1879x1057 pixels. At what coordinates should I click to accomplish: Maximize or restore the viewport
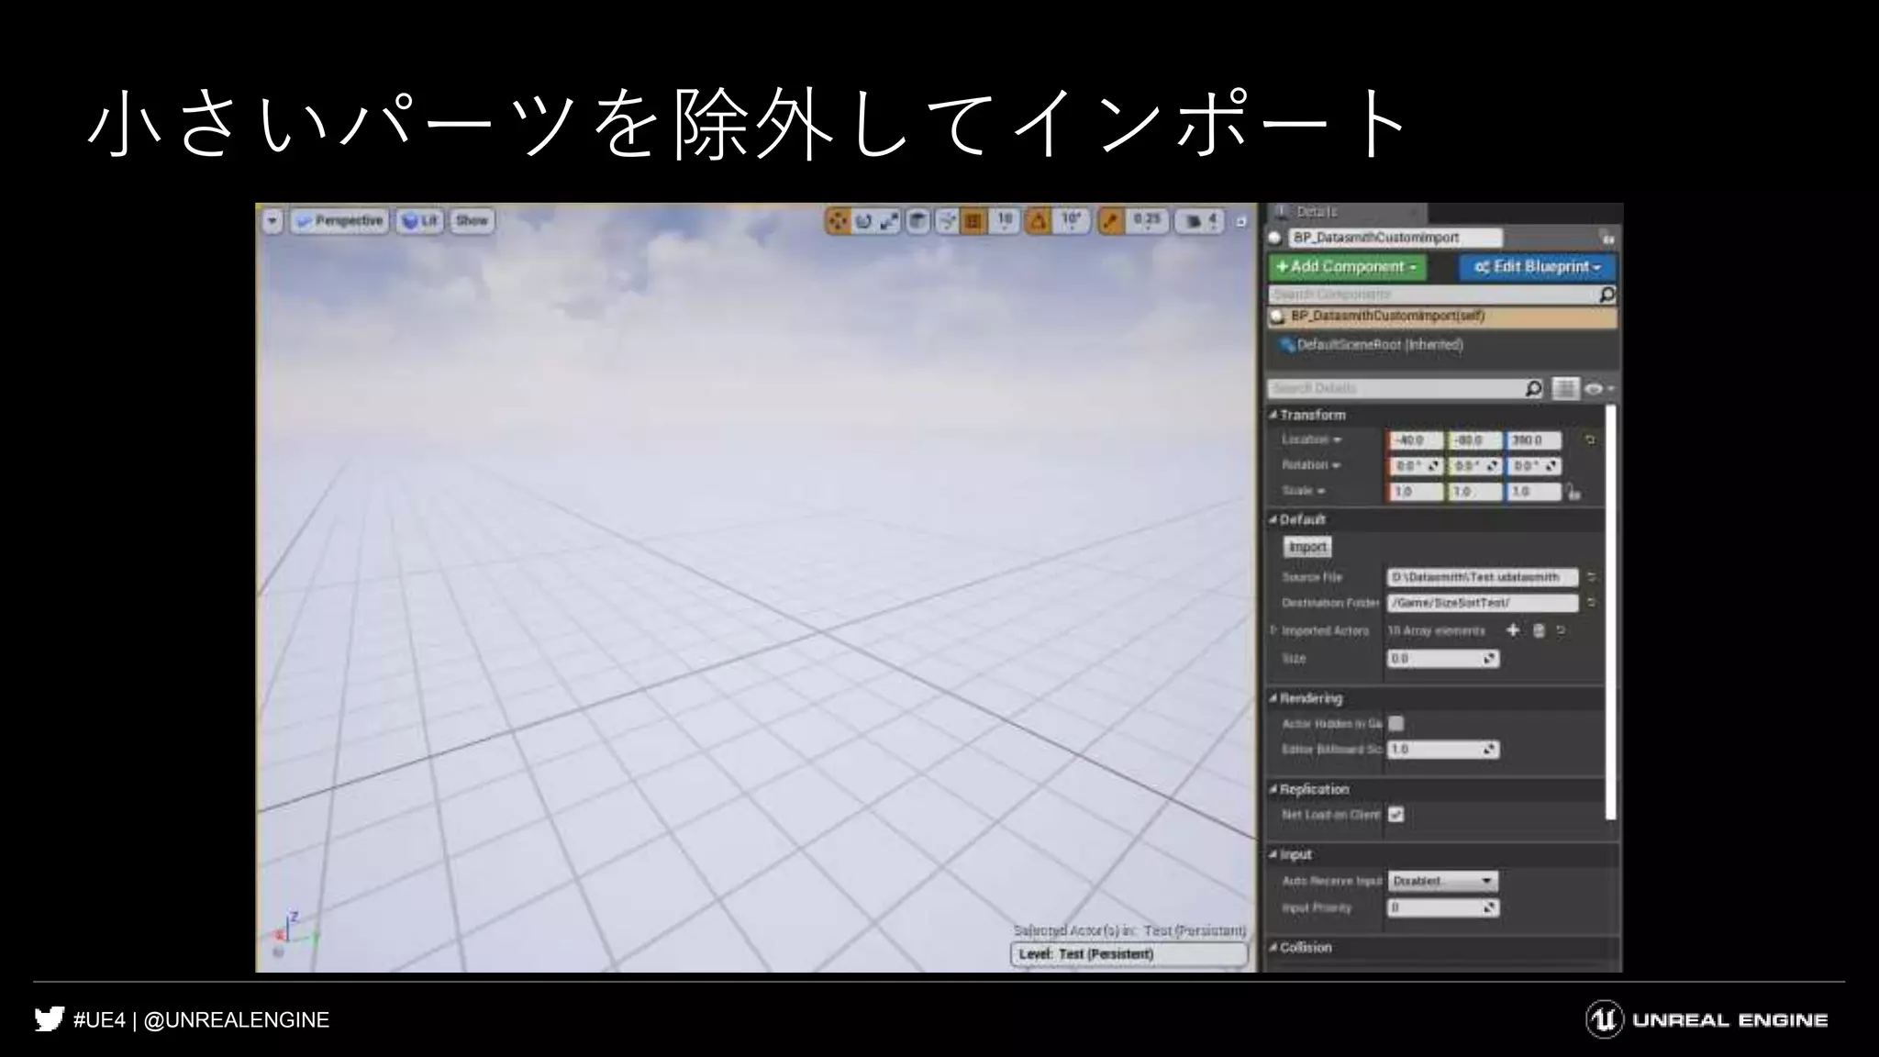click(x=1240, y=221)
